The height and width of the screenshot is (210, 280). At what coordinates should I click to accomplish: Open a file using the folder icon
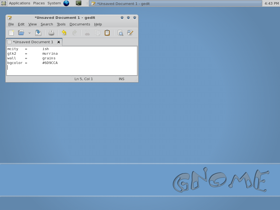click(21, 33)
